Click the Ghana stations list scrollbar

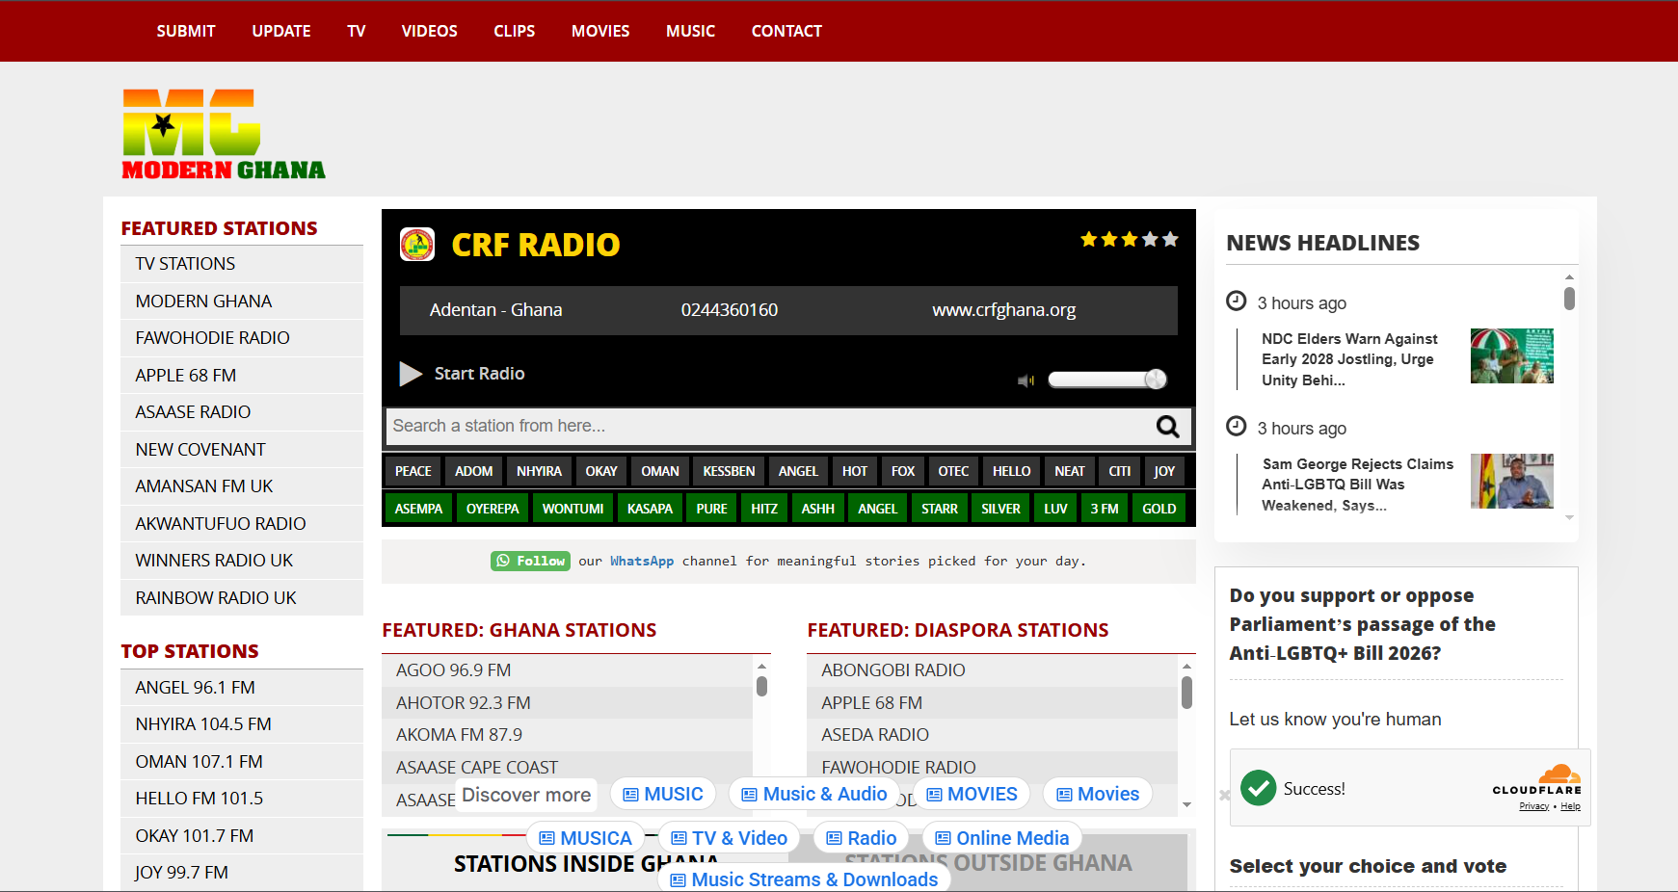coord(761,687)
